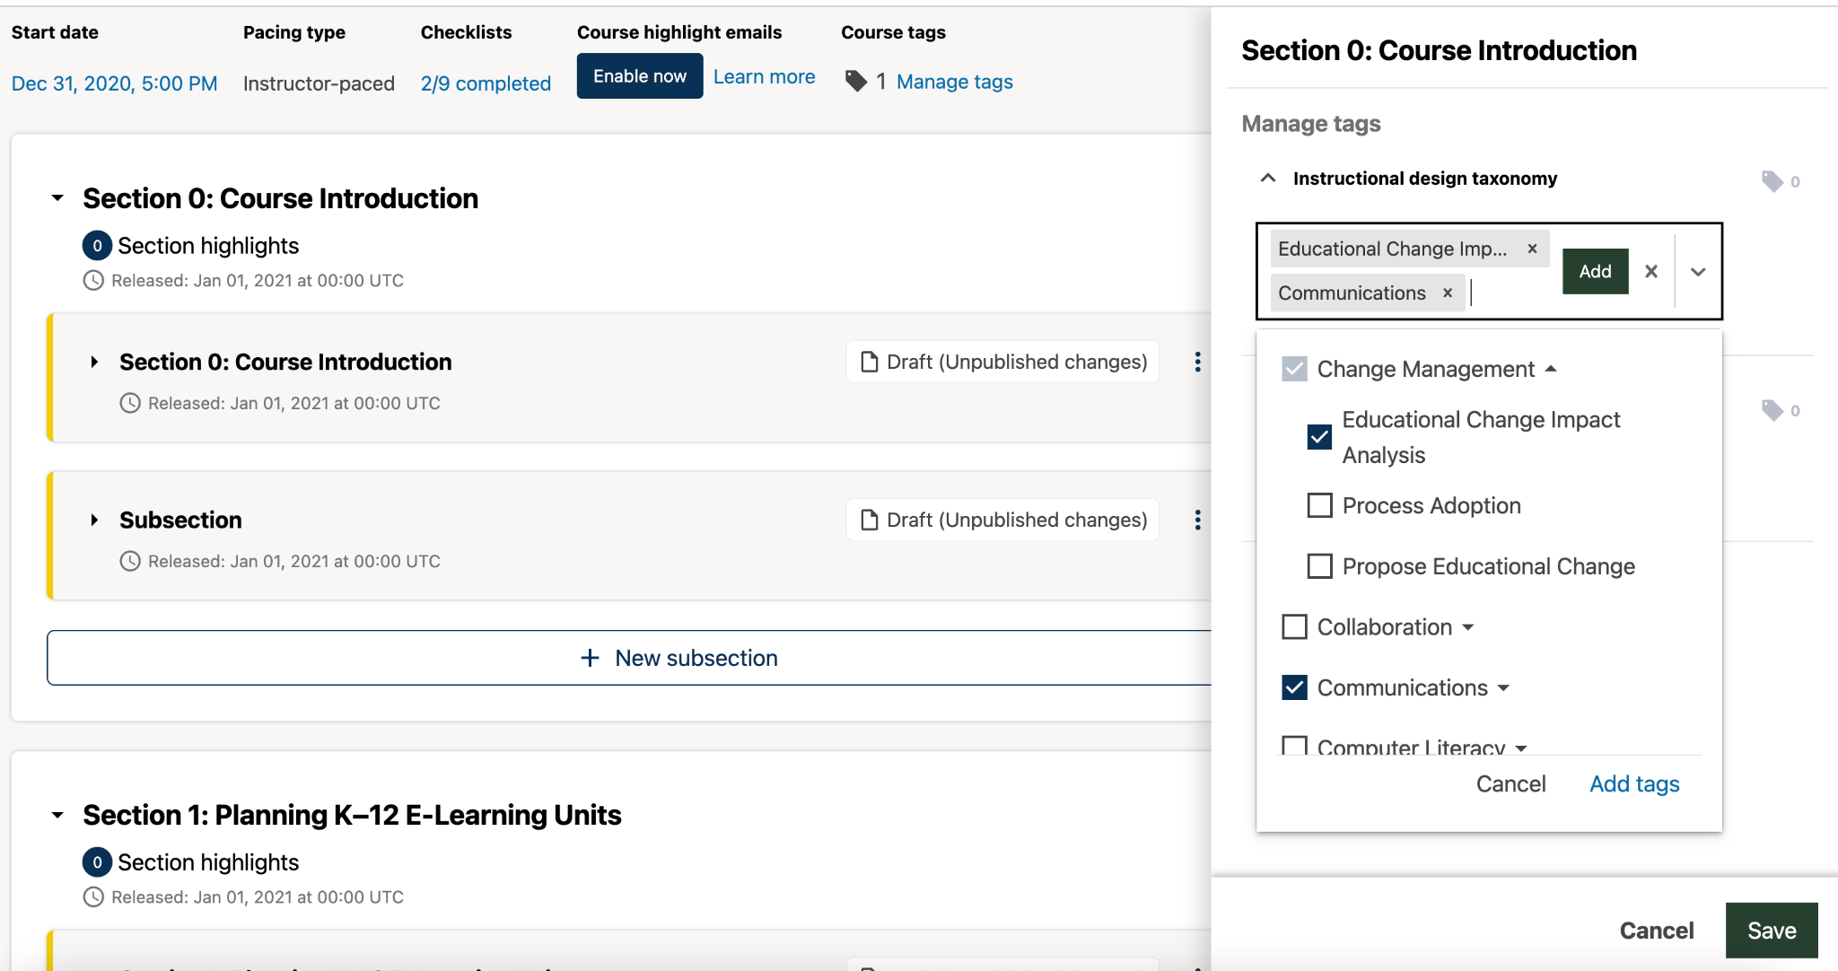Viewport: 1838px width, 971px height.
Task: Open kebab menu for Subsection row
Action: (x=1197, y=520)
